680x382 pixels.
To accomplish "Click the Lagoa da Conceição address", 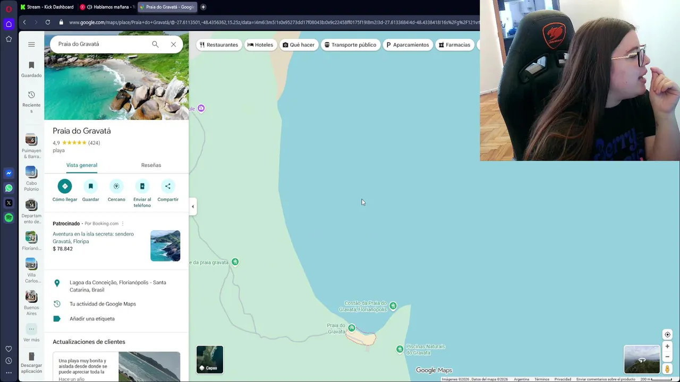I will pos(117,286).
